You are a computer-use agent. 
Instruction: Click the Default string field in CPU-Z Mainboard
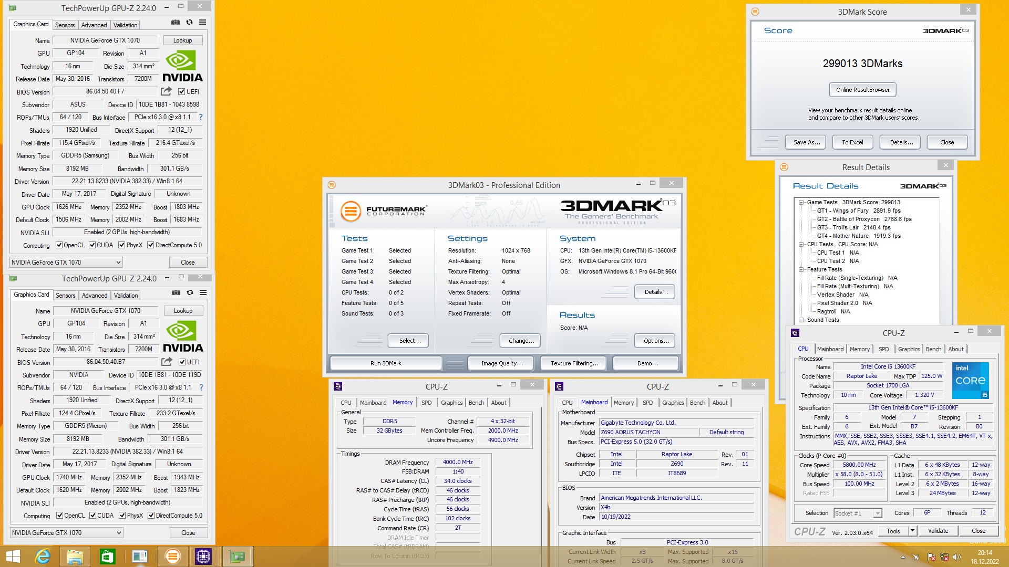[x=726, y=432]
